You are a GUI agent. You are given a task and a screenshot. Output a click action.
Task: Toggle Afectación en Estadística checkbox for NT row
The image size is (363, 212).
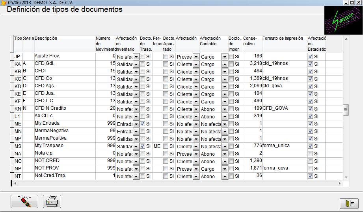(x=311, y=176)
